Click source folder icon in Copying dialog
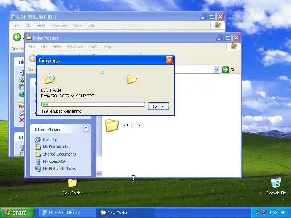291x218 pixels. pos(49,78)
